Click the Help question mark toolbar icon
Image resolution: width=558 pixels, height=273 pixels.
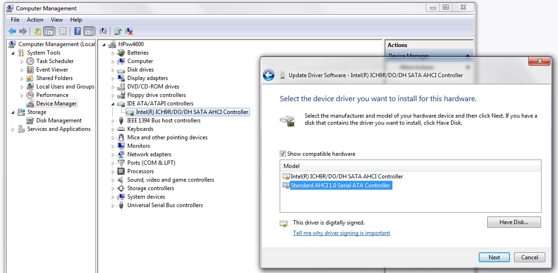77,31
